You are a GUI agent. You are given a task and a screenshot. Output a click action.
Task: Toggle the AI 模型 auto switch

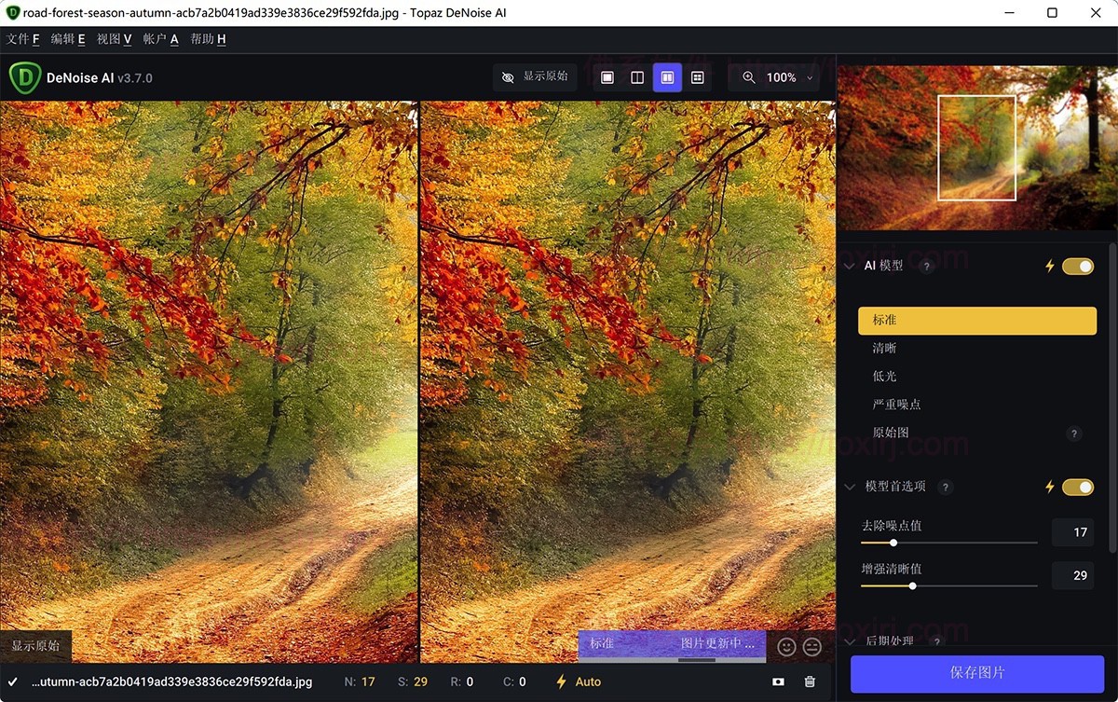[x=1078, y=267]
